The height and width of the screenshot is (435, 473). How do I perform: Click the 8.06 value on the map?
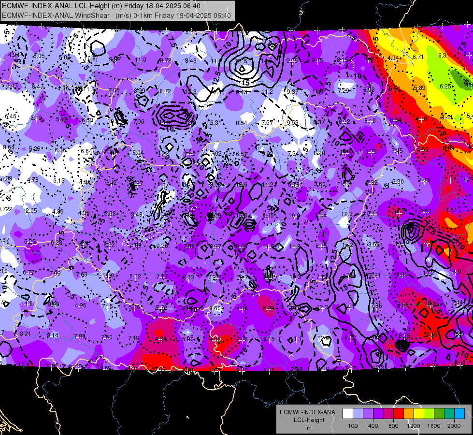tap(269, 370)
